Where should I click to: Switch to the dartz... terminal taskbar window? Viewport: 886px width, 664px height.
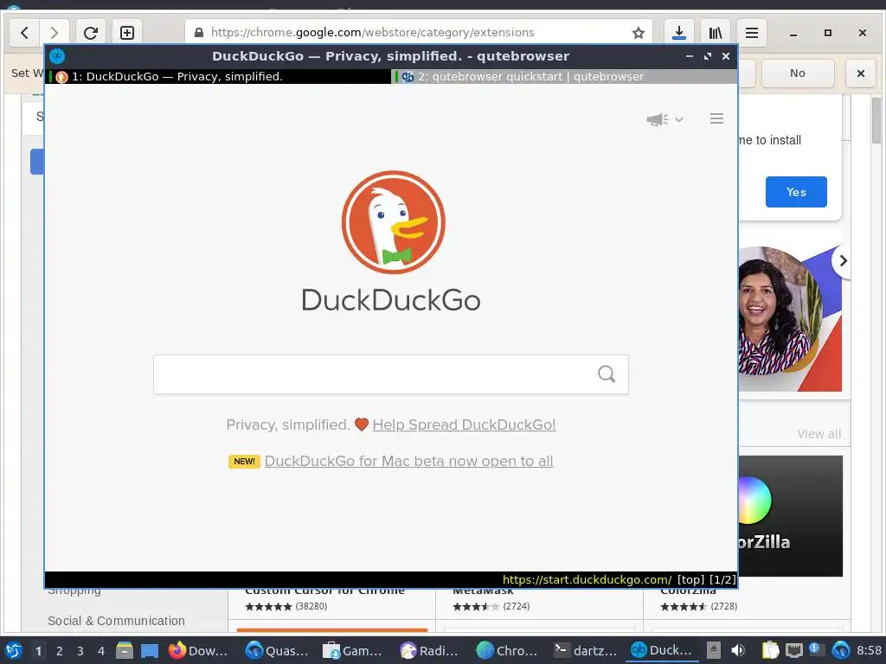[x=585, y=650]
